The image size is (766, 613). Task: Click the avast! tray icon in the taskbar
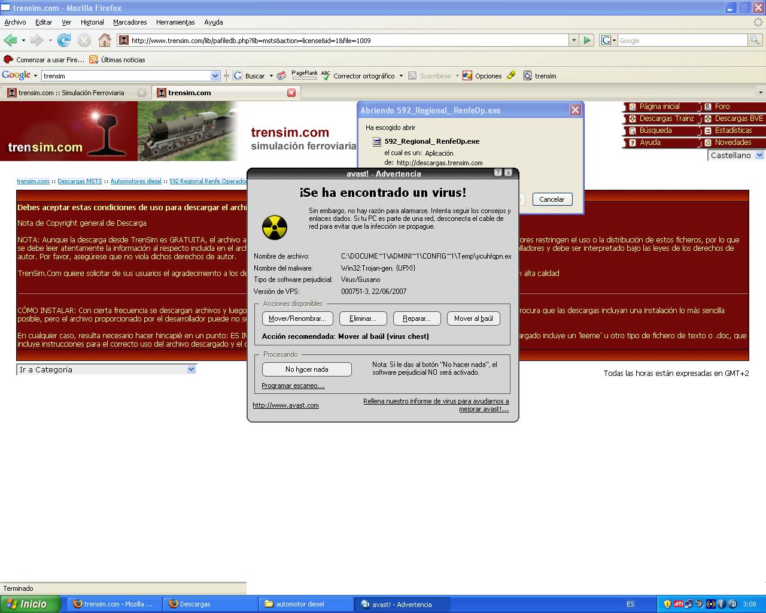(732, 605)
